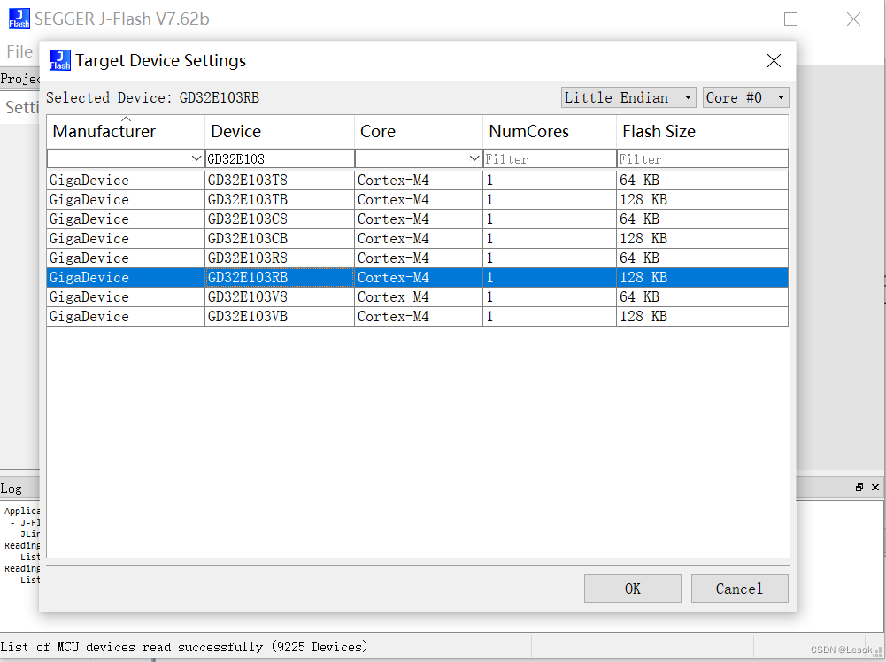Select the GD32E103TB device row
This screenshot has width=886, height=662.
(418, 199)
